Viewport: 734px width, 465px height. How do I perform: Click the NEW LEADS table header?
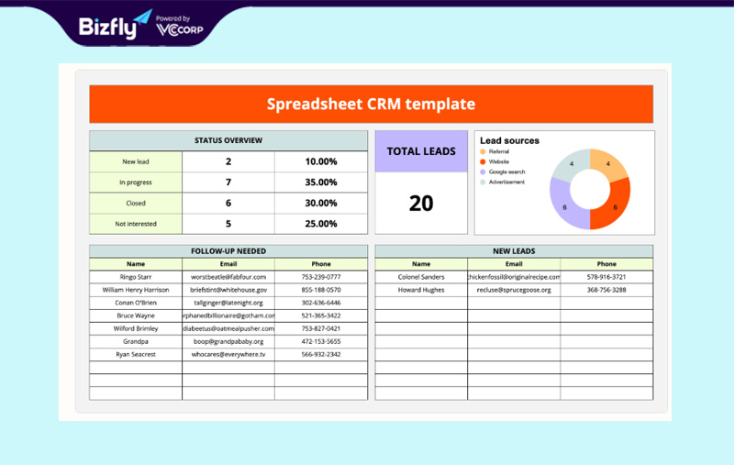pyautogui.click(x=514, y=250)
